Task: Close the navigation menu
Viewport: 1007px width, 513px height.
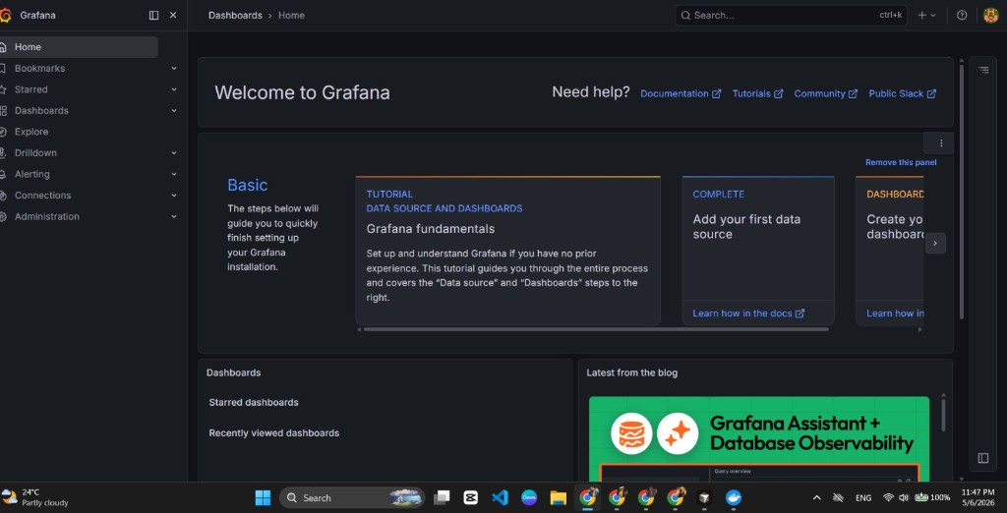Action: click(173, 16)
